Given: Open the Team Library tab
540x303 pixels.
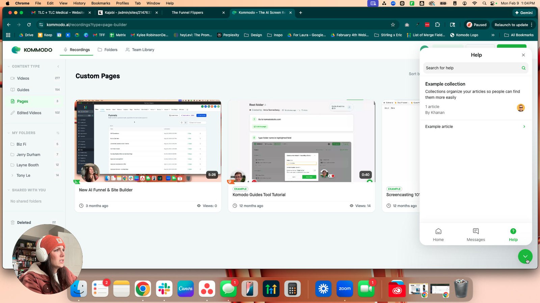Looking at the screenshot, I should click(140, 49).
